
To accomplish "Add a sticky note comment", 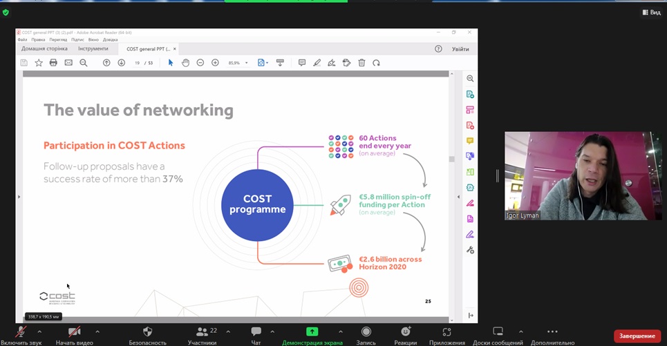I will click(302, 63).
